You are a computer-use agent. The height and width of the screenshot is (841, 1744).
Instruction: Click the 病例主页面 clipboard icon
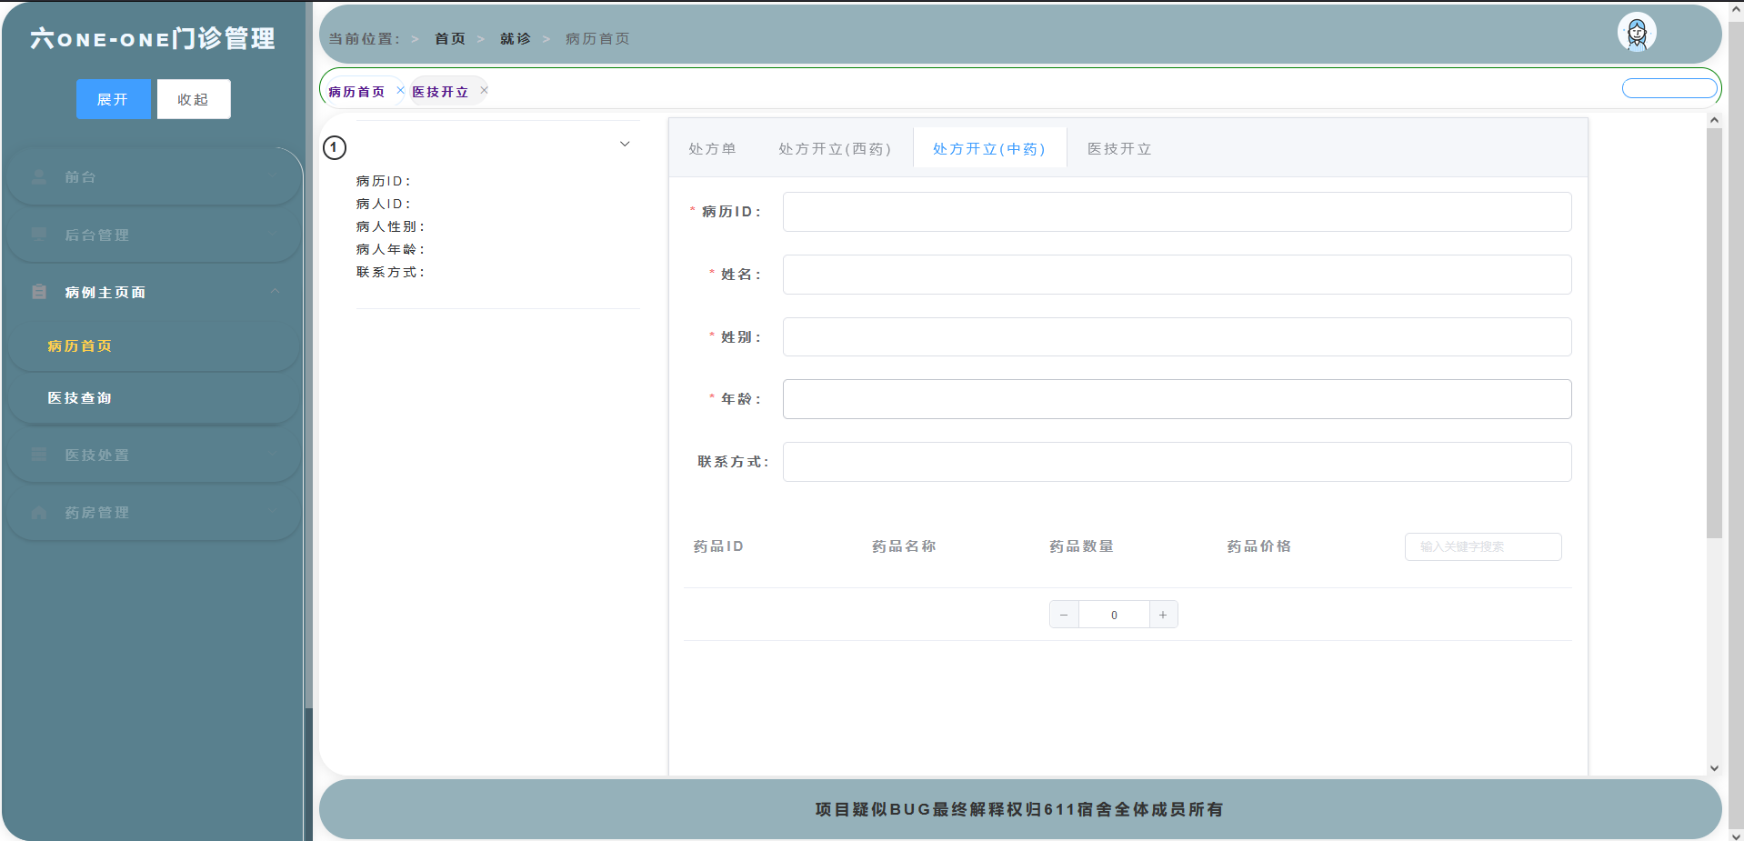coord(39,292)
